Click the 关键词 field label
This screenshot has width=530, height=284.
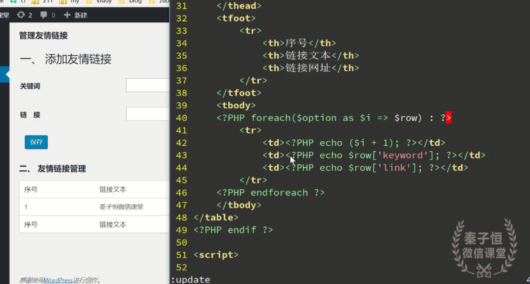tap(30, 86)
